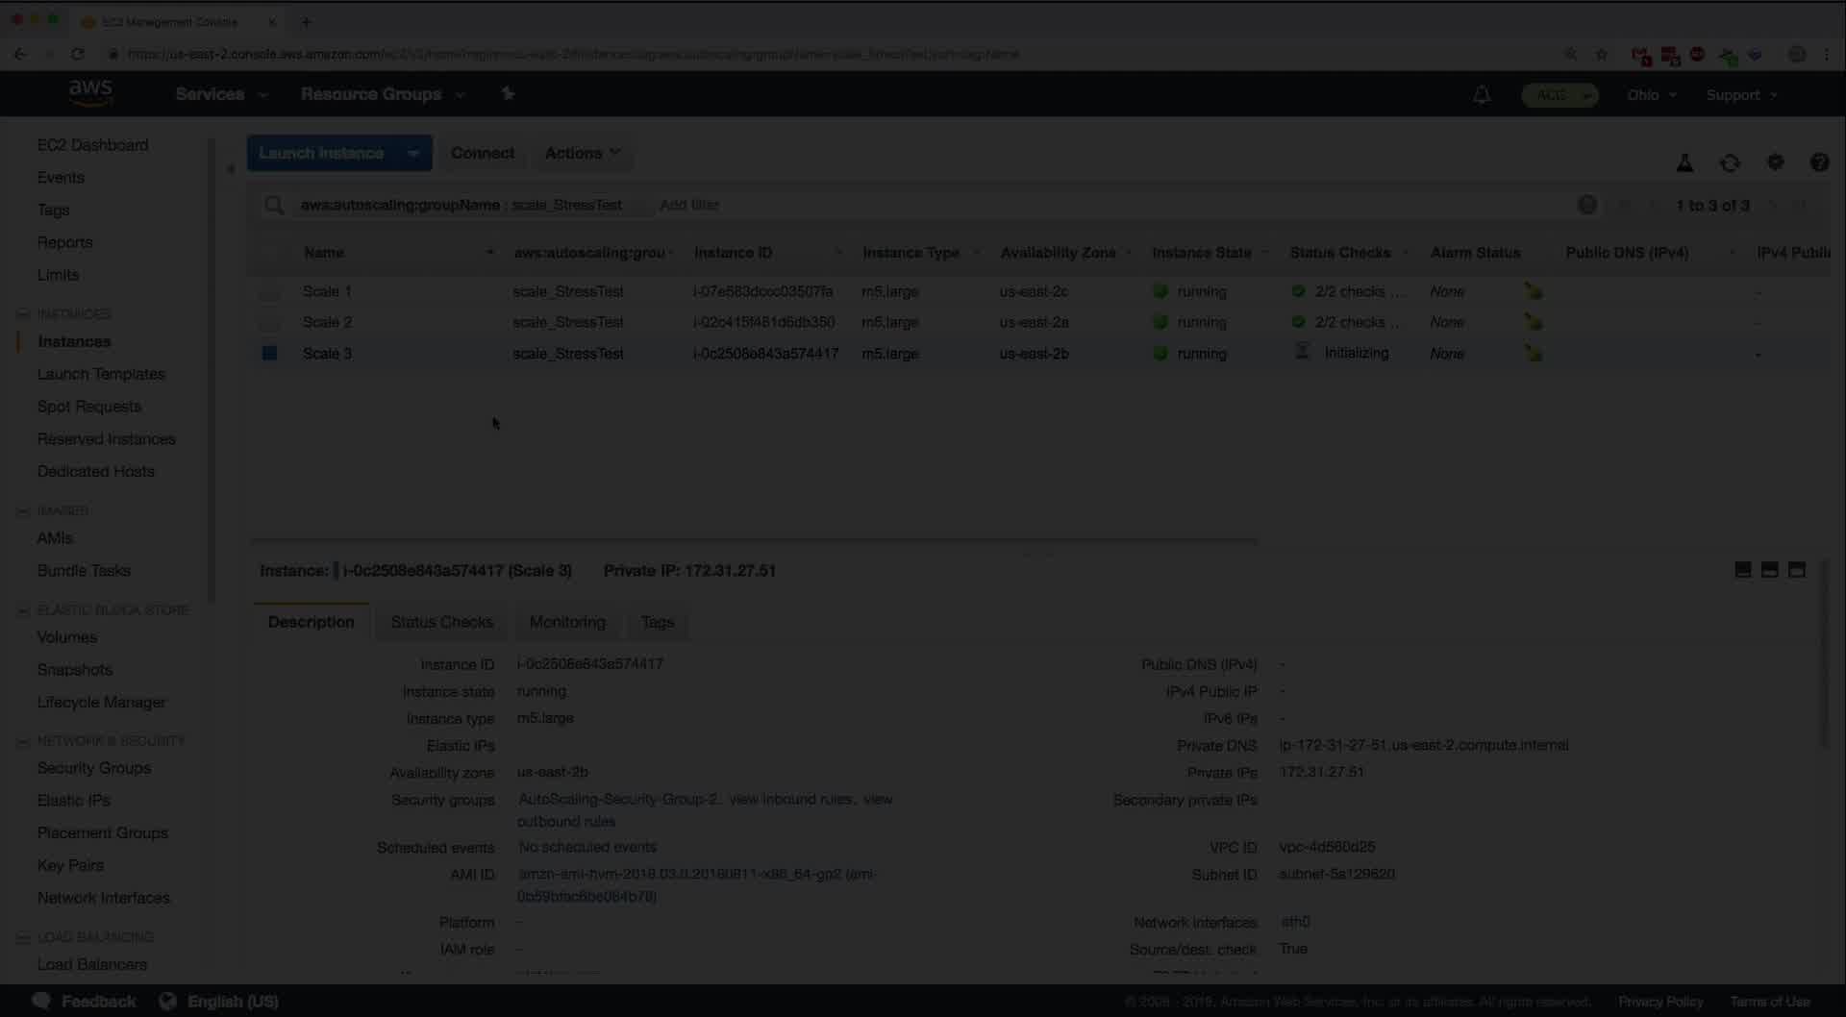The image size is (1846, 1017).
Task: Open the experiments flask icon
Action: (1684, 163)
